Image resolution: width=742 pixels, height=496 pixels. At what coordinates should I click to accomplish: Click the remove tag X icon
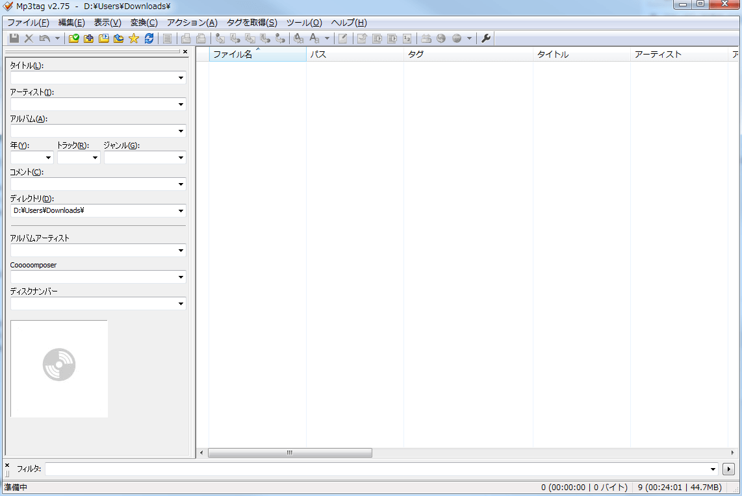coord(29,39)
